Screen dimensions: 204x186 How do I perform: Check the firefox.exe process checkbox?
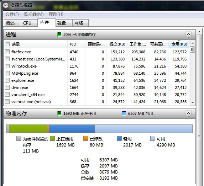tap(7, 52)
